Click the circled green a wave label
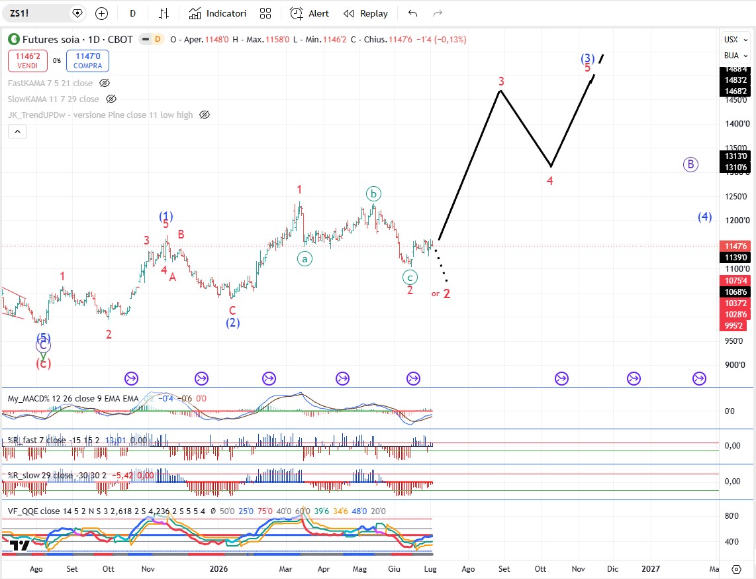This screenshot has width=756, height=579. [x=305, y=259]
